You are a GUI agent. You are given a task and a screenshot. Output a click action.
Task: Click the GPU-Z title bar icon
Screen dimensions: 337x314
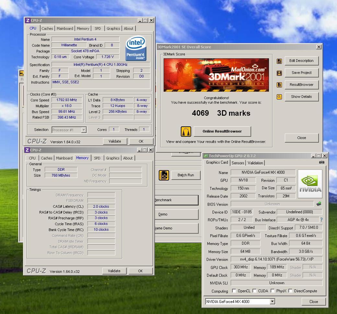206,156
